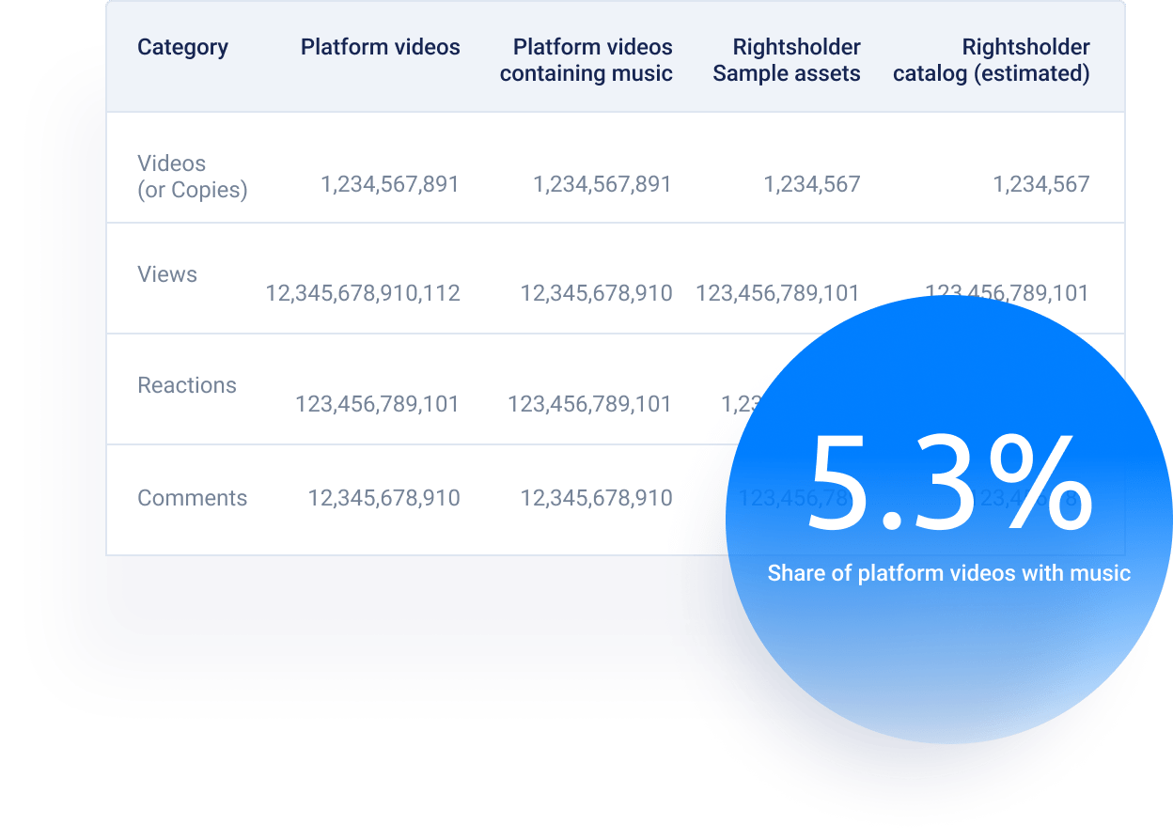Viewport: 1173px width, 840px height.
Task: Select the text Share of platform videos with music
Action: (950, 571)
